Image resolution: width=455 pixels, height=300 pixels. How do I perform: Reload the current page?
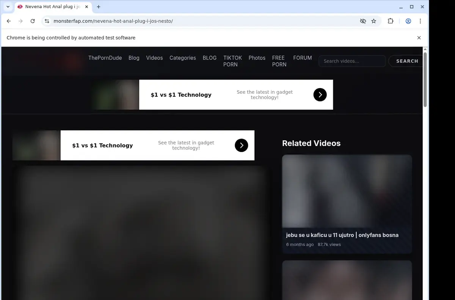33,21
